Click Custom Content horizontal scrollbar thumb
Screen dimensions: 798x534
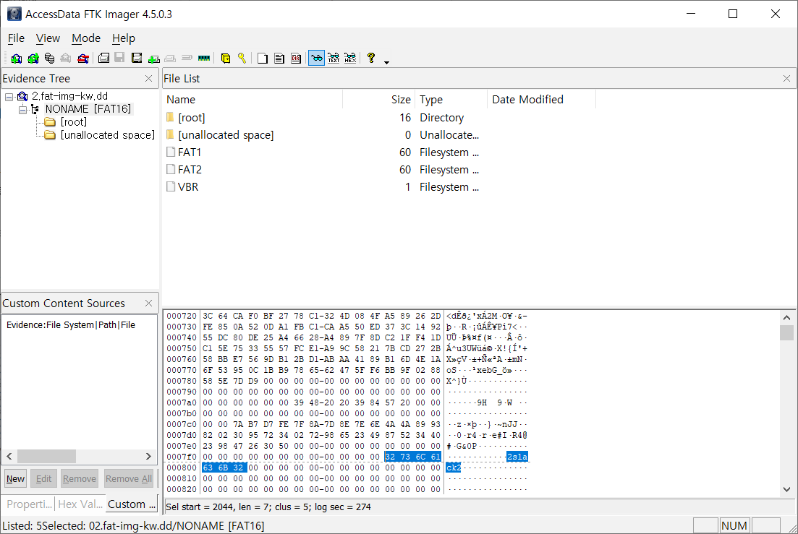[x=46, y=456]
